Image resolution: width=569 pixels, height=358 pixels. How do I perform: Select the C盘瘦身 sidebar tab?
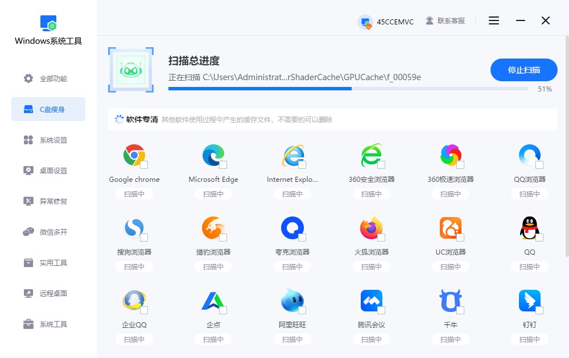point(48,109)
